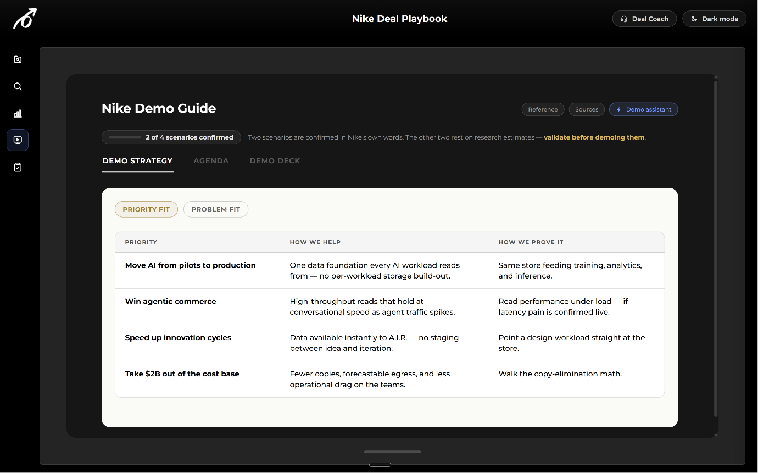The image size is (758, 473).
Task: Open the clipboard checklist sidebar icon
Action: [x=18, y=167]
